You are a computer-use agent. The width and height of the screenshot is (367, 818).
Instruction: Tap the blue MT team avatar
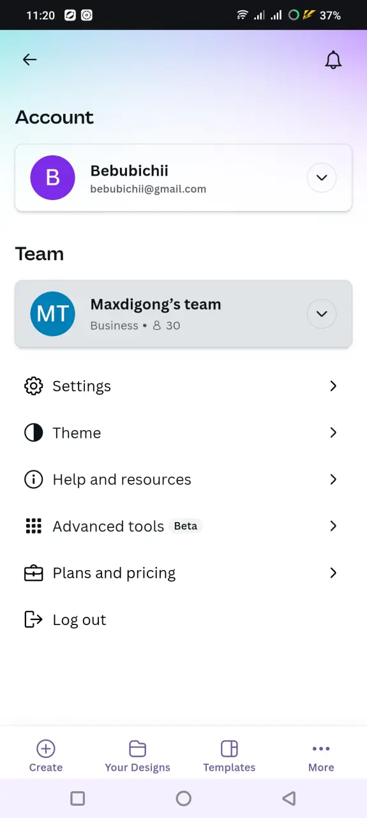click(52, 314)
